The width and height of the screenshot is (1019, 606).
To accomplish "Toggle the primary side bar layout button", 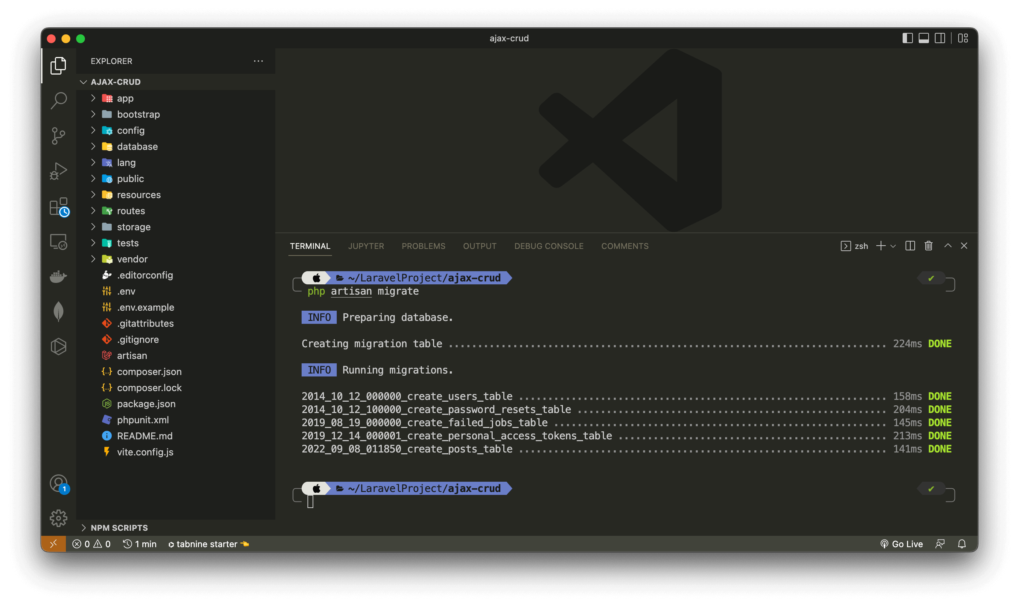I will tap(907, 38).
